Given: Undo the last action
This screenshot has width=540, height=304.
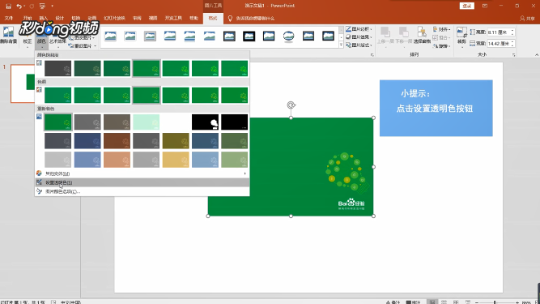Looking at the screenshot, I should click(x=19, y=6).
